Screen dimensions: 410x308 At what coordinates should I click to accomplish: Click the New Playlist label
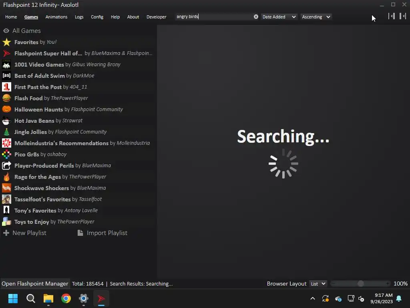point(29,233)
